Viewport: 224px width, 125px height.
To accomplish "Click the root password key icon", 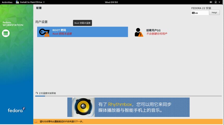I will (44, 32).
